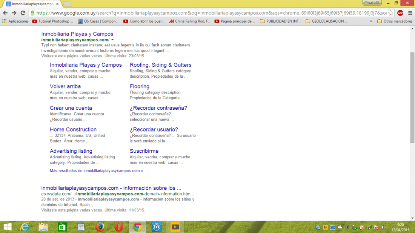The width and height of the screenshot is (415, 233).
Task: Reload the current page
Action: (23, 13)
